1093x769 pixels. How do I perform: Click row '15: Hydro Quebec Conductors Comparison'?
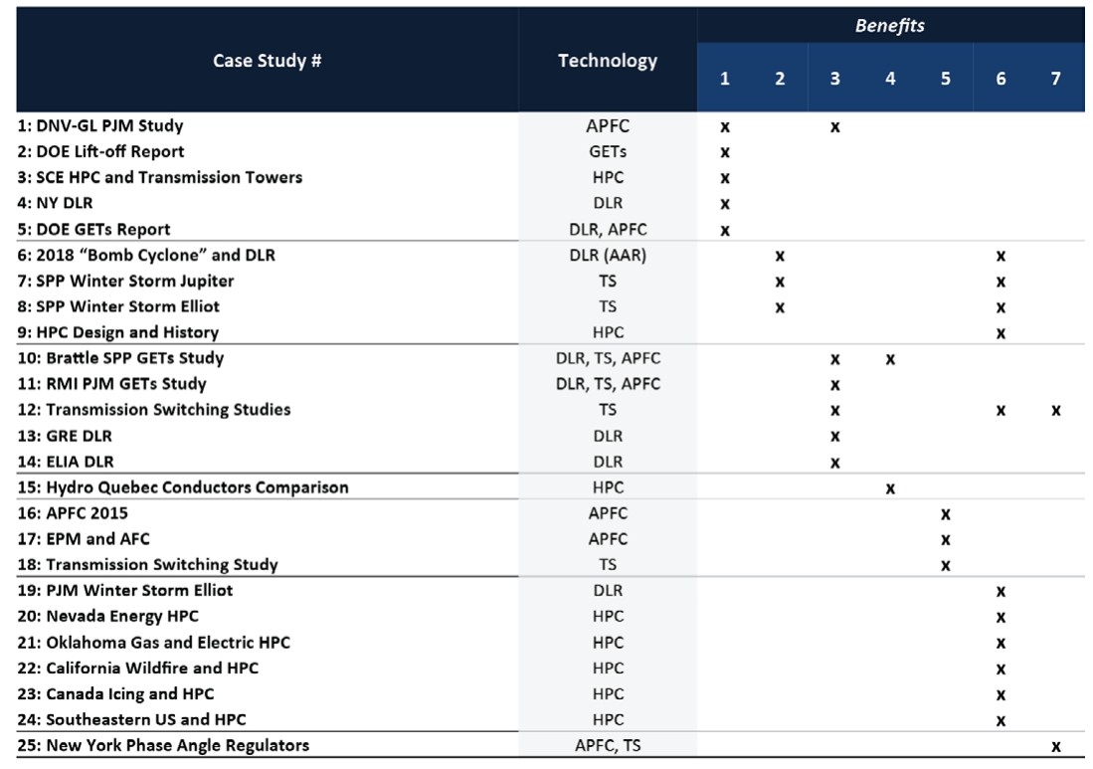click(x=551, y=487)
